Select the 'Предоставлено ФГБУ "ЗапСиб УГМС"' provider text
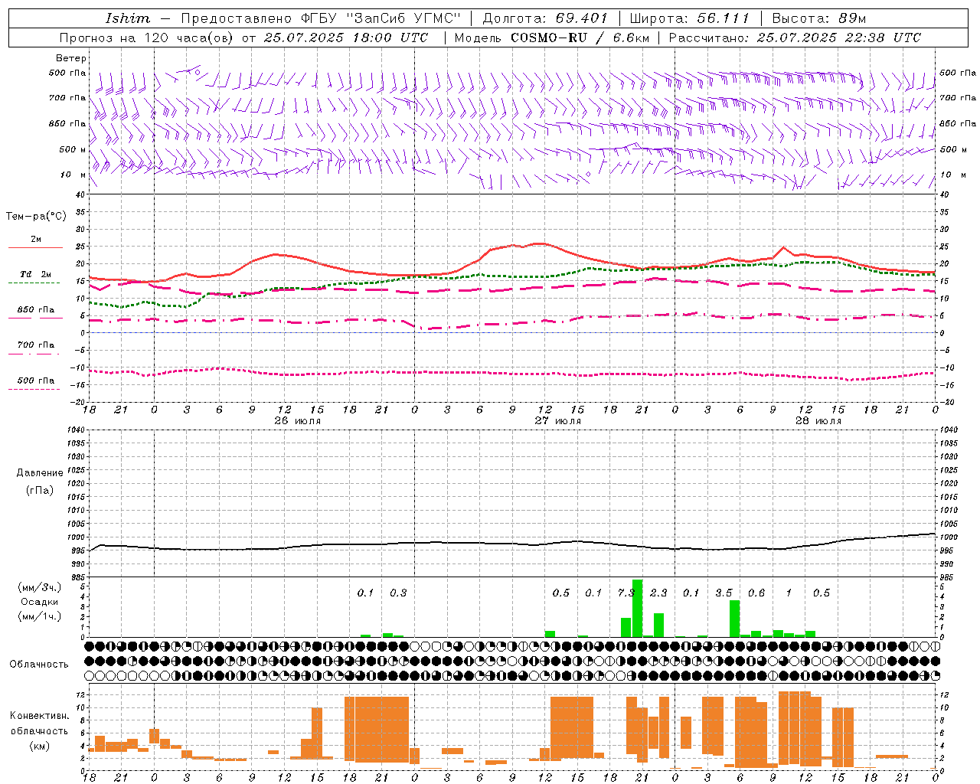 (321, 18)
